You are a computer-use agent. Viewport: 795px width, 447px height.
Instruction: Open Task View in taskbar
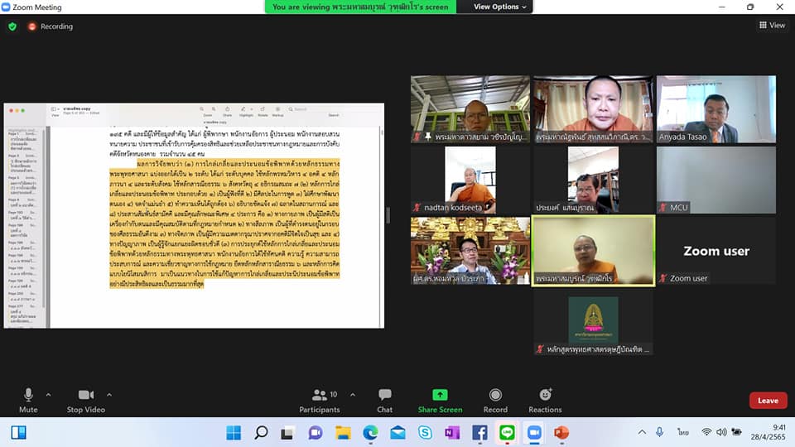[x=288, y=433]
